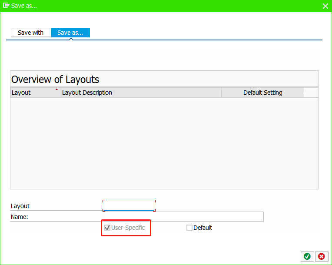Image resolution: width=332 pixels, height=265 pixels.
Task: Click the Default Setting column header
Action: point(262,93)
